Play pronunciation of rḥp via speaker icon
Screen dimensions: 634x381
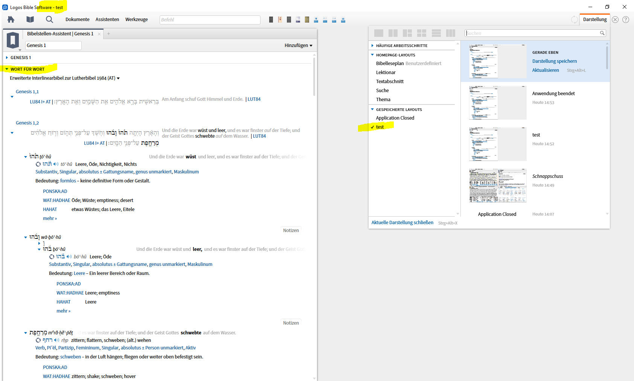pos(56,340)
